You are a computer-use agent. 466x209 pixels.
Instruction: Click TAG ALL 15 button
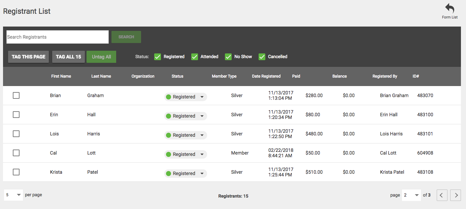click(68, 57)
